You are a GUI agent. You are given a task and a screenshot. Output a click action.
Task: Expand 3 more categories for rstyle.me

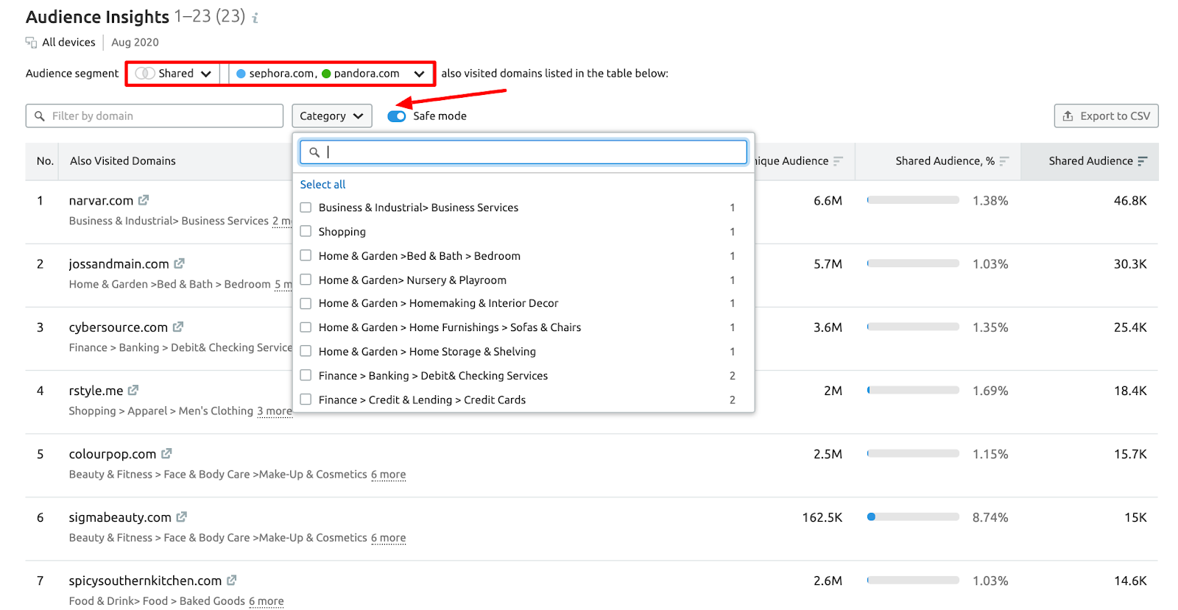coord(275,411)
